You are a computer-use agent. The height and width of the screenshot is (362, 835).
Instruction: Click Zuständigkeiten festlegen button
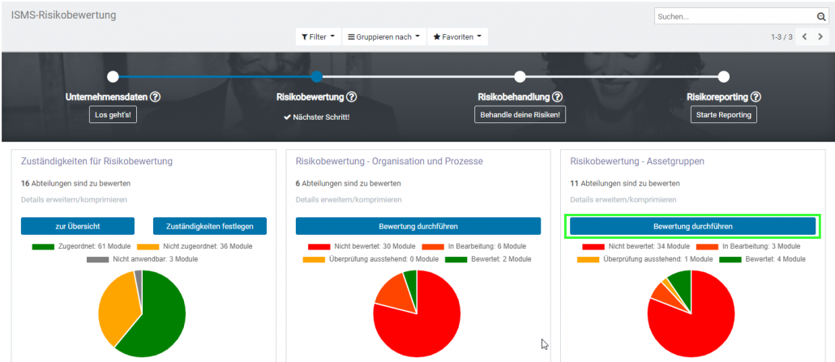coord(209,226)
